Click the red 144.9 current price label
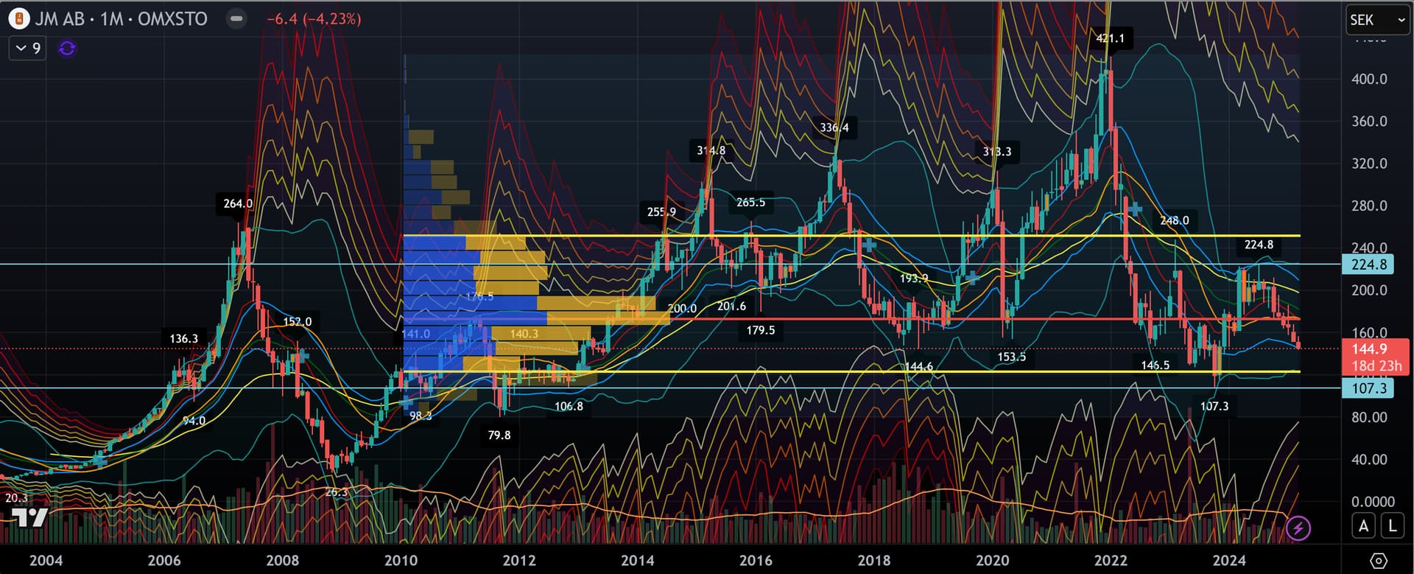The width and height of the screenshot is (1414, 574). (1369, 349)
